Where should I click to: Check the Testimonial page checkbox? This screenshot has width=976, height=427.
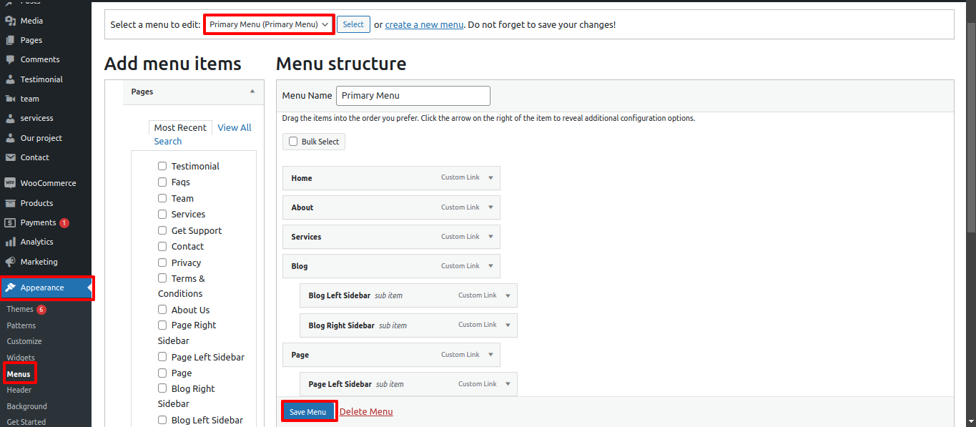coord(162,165)
